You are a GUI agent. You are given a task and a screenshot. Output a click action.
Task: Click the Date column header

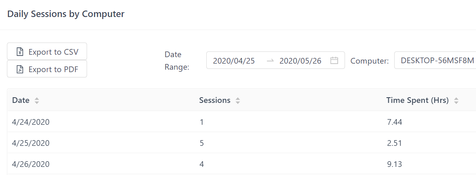21,100
